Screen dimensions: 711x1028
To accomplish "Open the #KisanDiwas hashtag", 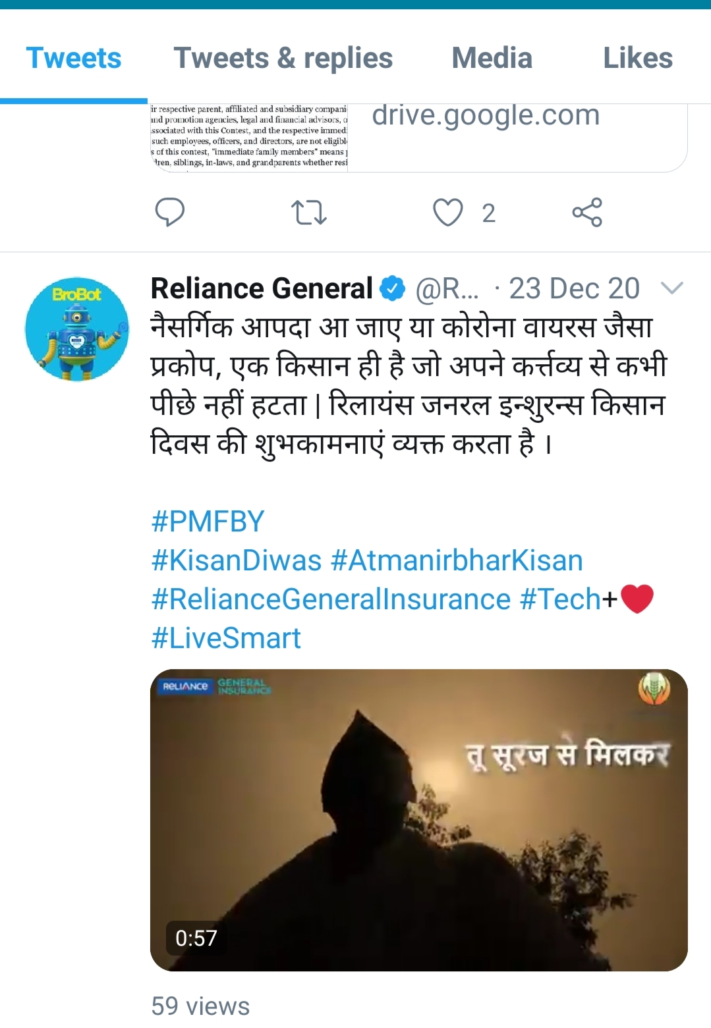I will [237, 560].
